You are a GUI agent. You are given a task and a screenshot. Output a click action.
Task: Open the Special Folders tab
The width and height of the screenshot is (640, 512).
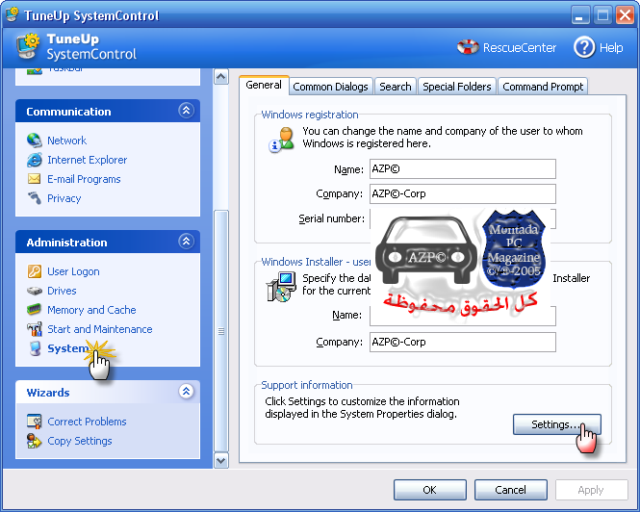[x=457, y=87]
